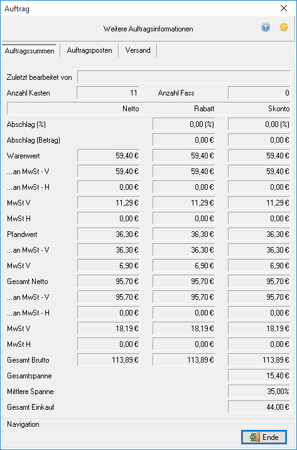Select the Gesamt Netto value in Netto column
The image size is (297, 450).
(109, 282)
